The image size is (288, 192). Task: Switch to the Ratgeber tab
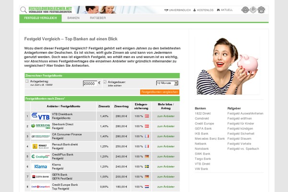[x=98, y=18]
